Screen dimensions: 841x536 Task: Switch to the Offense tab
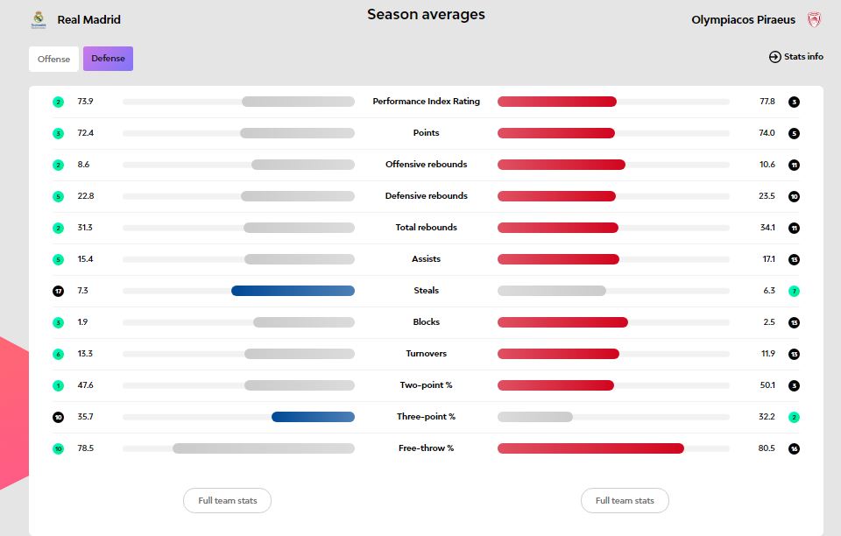[53, 59]
